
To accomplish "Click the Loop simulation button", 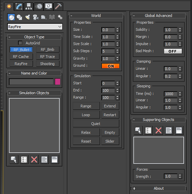I will 86,115.
